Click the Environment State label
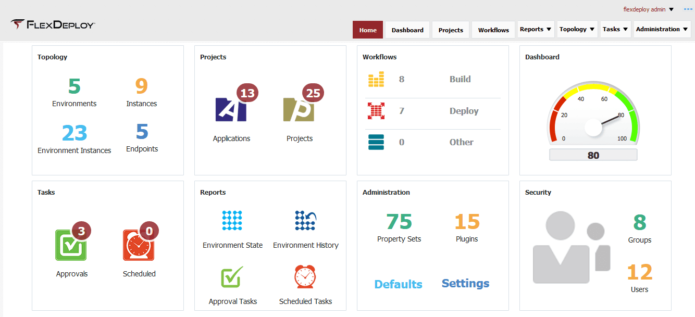The image size is (695, 317). click(x=232, y=245)
